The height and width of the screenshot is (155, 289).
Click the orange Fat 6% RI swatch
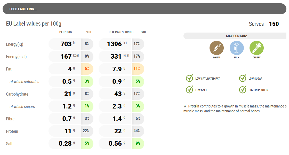87,69
